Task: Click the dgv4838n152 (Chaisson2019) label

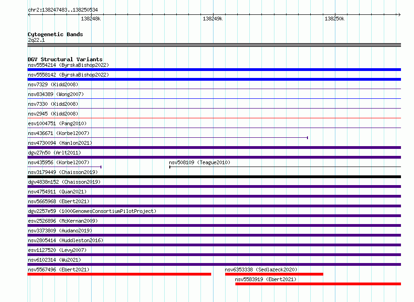Action: (x=64, y=182)
